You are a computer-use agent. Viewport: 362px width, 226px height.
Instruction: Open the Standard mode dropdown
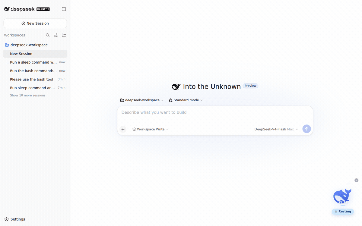click(186, 100)
